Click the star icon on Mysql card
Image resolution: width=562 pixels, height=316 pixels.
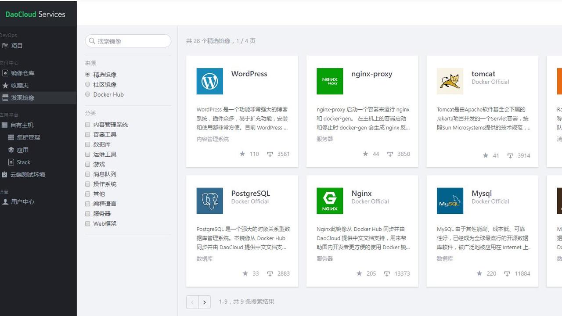click(x=479, y=273)
